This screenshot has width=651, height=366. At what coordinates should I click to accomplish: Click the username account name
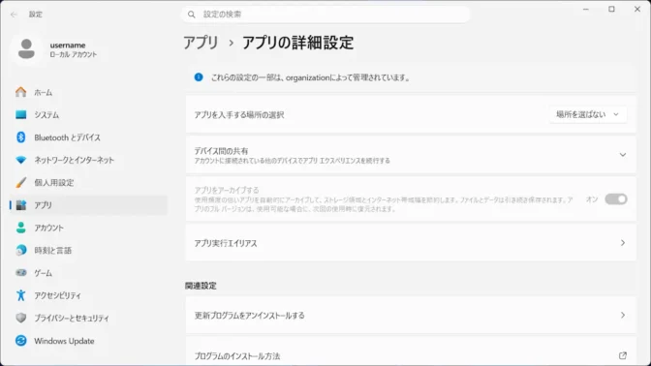click(68, 45)
